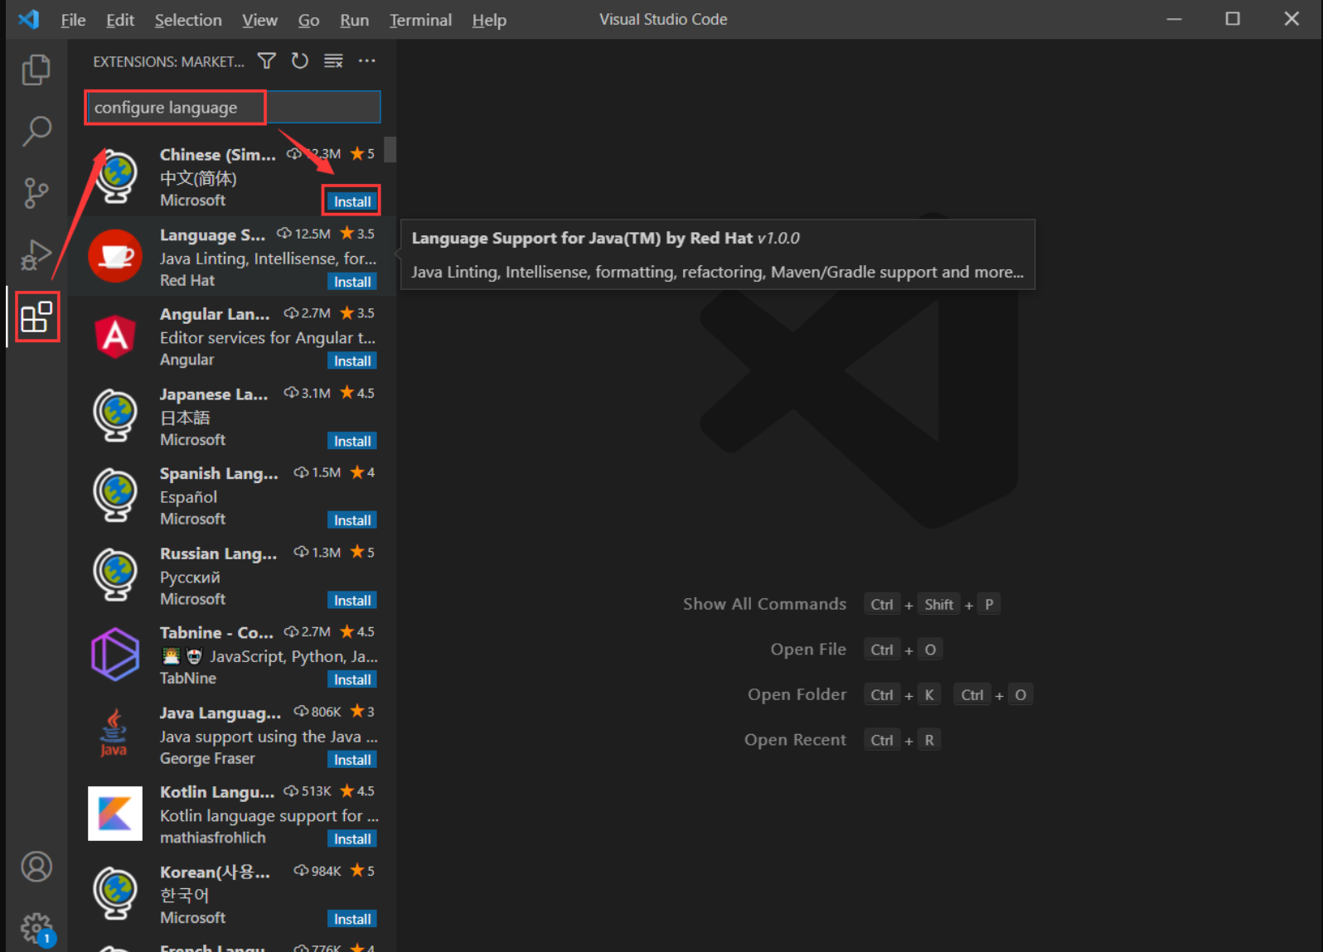Click the 'Open Folder' shortcut label
1323x952 pixels.
[797, 694]
